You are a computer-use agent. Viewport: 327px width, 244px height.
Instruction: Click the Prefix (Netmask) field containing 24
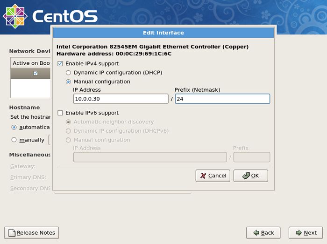[222, 99]
